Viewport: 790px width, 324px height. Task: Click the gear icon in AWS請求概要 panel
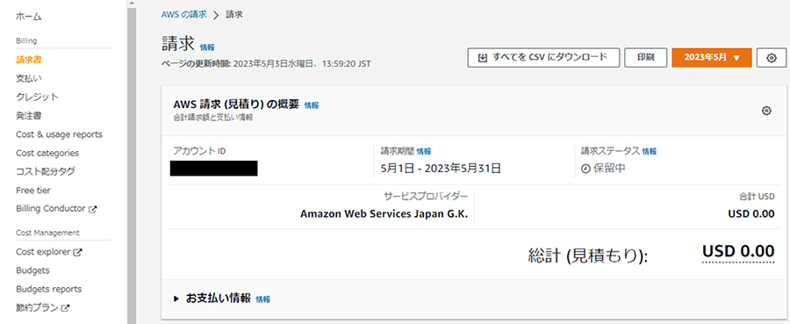pos(766,111)
